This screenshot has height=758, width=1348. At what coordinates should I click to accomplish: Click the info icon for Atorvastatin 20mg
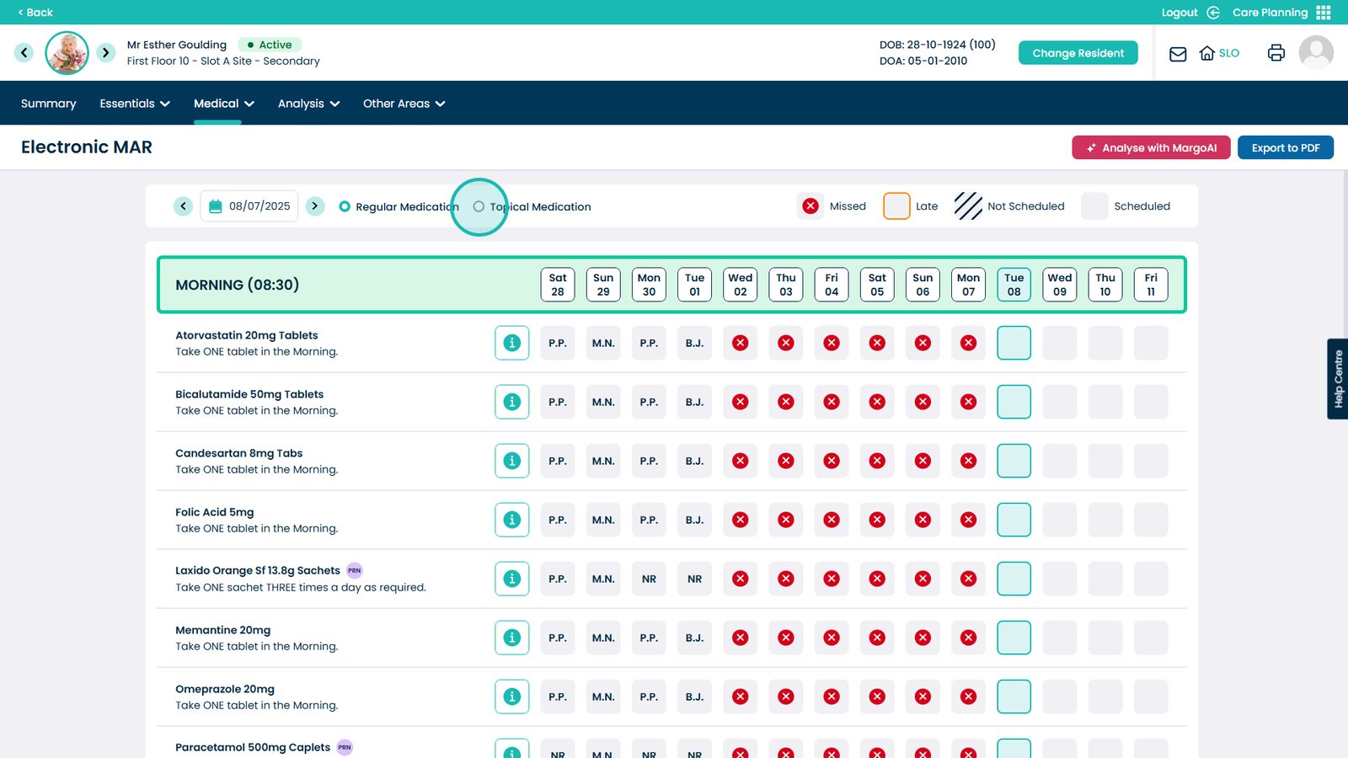click(511, 343)
